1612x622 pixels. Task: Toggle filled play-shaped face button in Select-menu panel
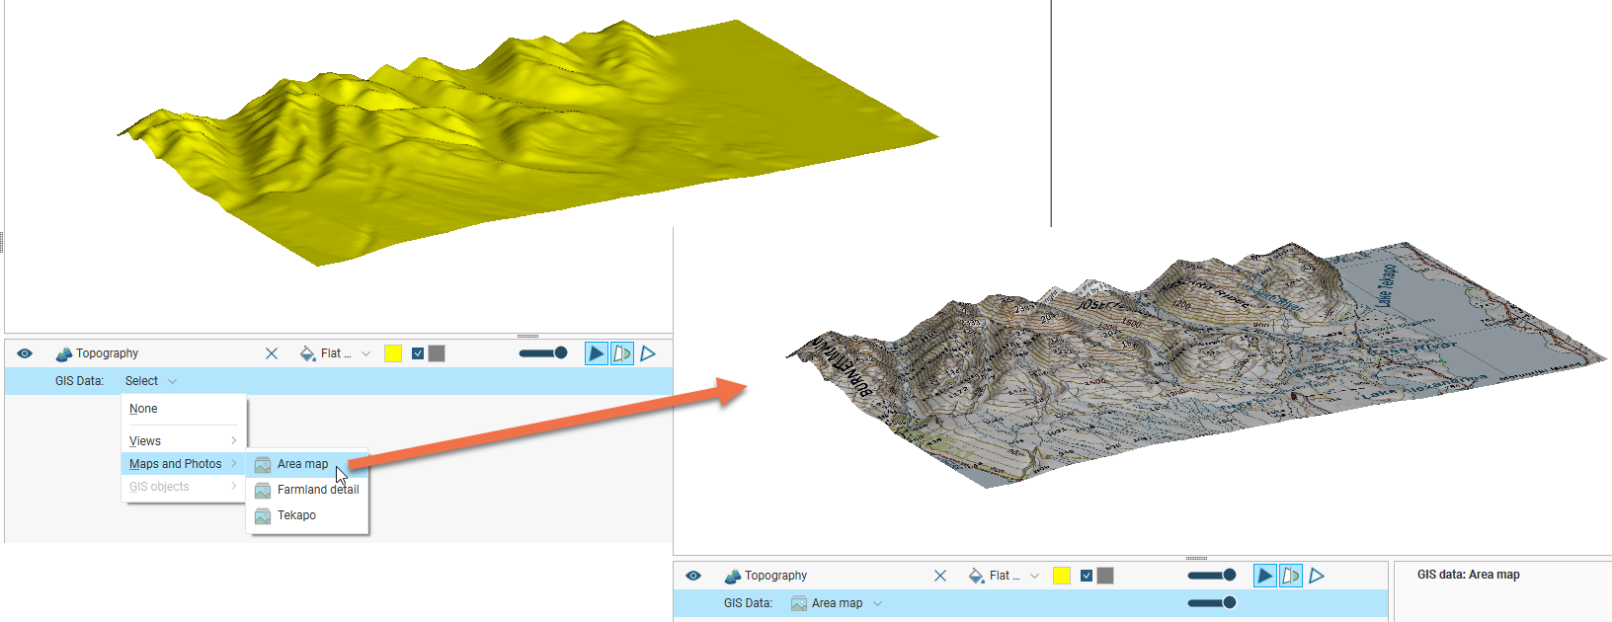597,353
